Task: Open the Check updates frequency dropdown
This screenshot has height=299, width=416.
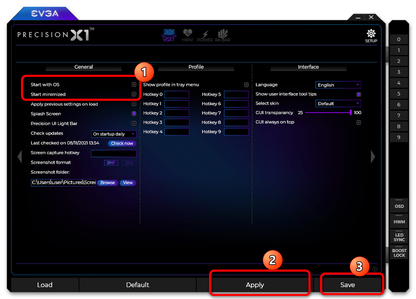Action: [x=114, y=134]
